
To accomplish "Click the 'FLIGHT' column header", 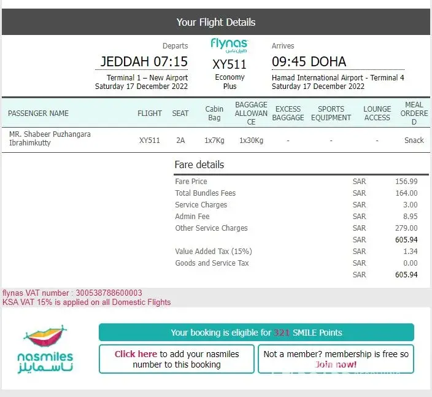I will [x=150, y=114].
